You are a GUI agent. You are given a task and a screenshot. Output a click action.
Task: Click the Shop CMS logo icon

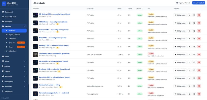[x=4, y=4]
